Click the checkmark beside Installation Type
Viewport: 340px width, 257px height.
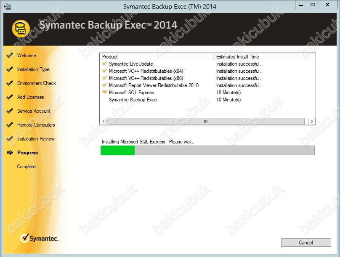(x=10, y=69)
